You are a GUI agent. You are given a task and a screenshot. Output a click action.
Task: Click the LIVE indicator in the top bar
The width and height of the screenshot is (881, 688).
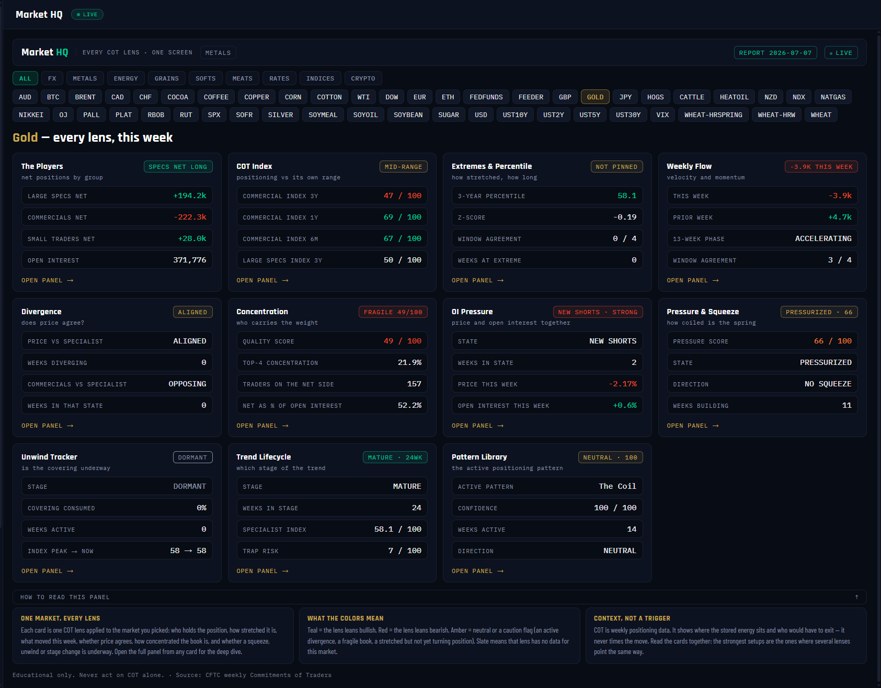pos(87,15)
